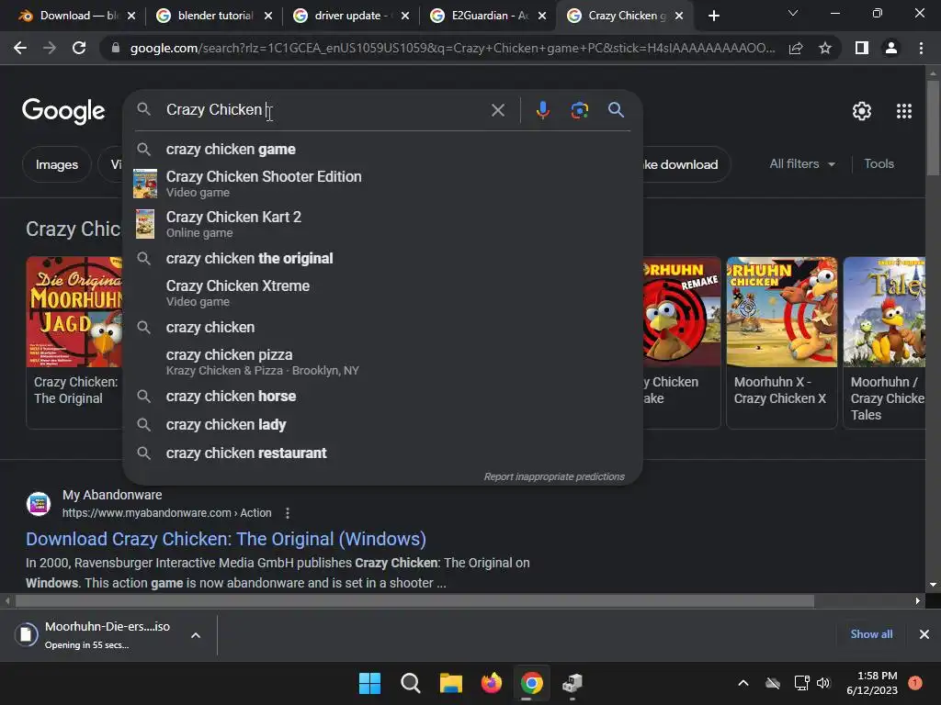Open the tab search chevron

pyautogui.click(x=793, y=13)
